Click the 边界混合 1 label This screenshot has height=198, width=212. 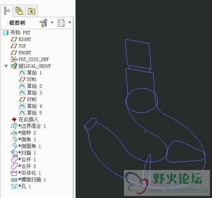pyautogui.click(x=33, y=126)
